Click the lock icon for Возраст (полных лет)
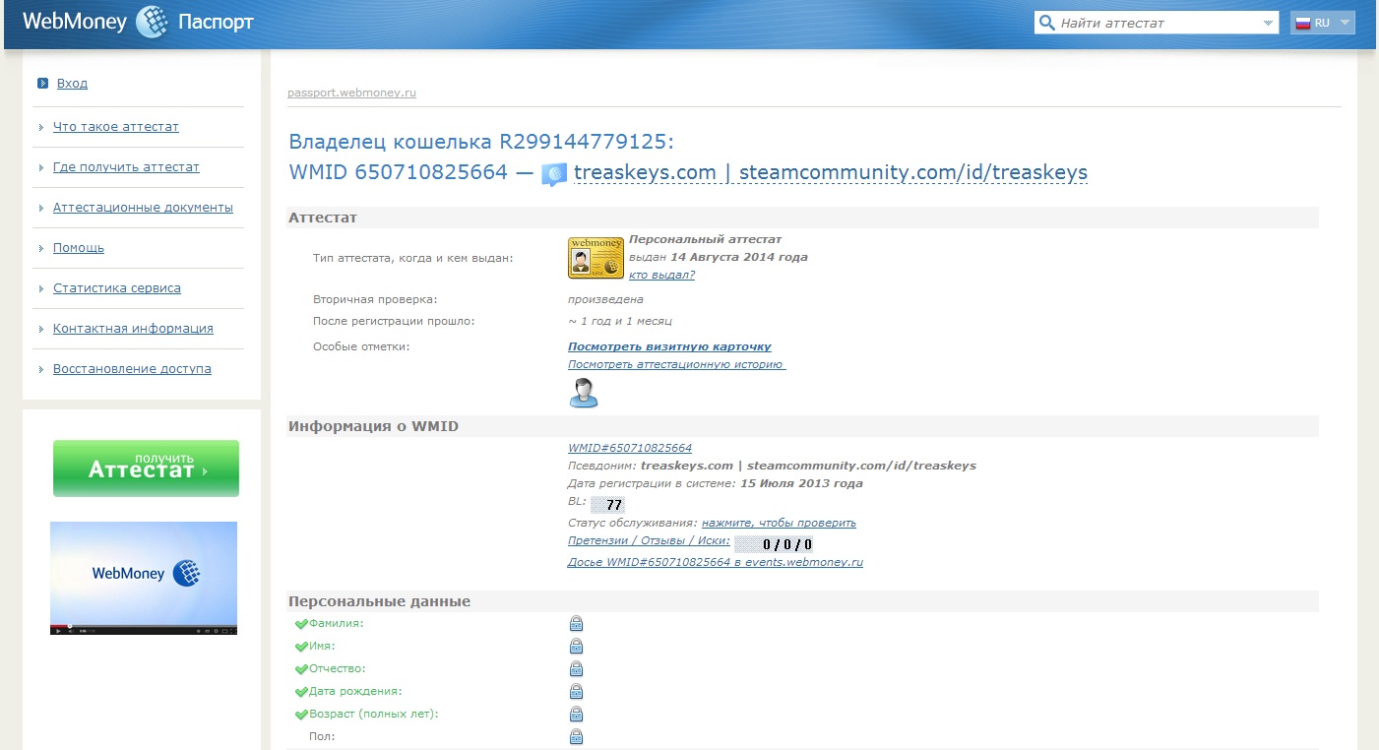This screenshot has width=1379, height=750. click(x=577, y=714)
